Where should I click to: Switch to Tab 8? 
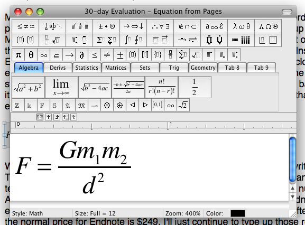pos(232,68)
